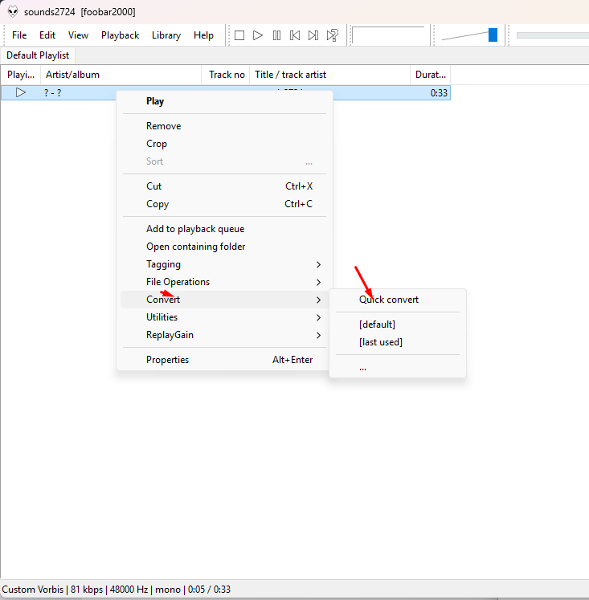Click the Custom Vorbis status bar text
The width and height of the screenshot is (589, 600).
[x=33, y=590]
